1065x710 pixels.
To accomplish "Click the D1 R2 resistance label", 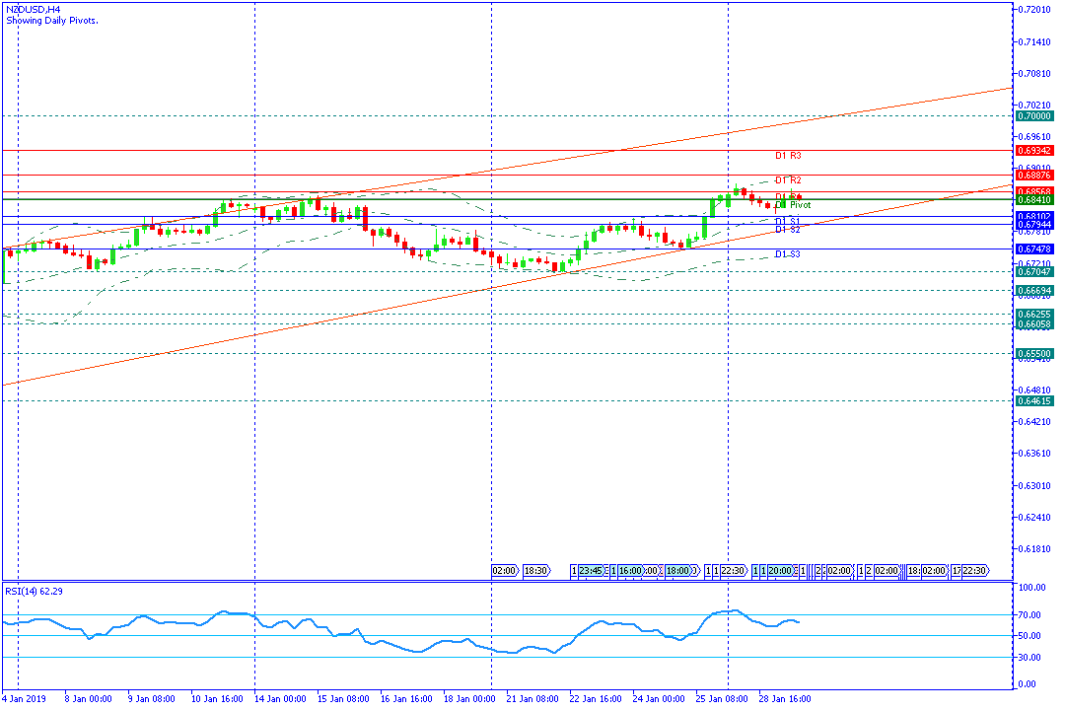I will pyautogui.click(x=788, y=180).
